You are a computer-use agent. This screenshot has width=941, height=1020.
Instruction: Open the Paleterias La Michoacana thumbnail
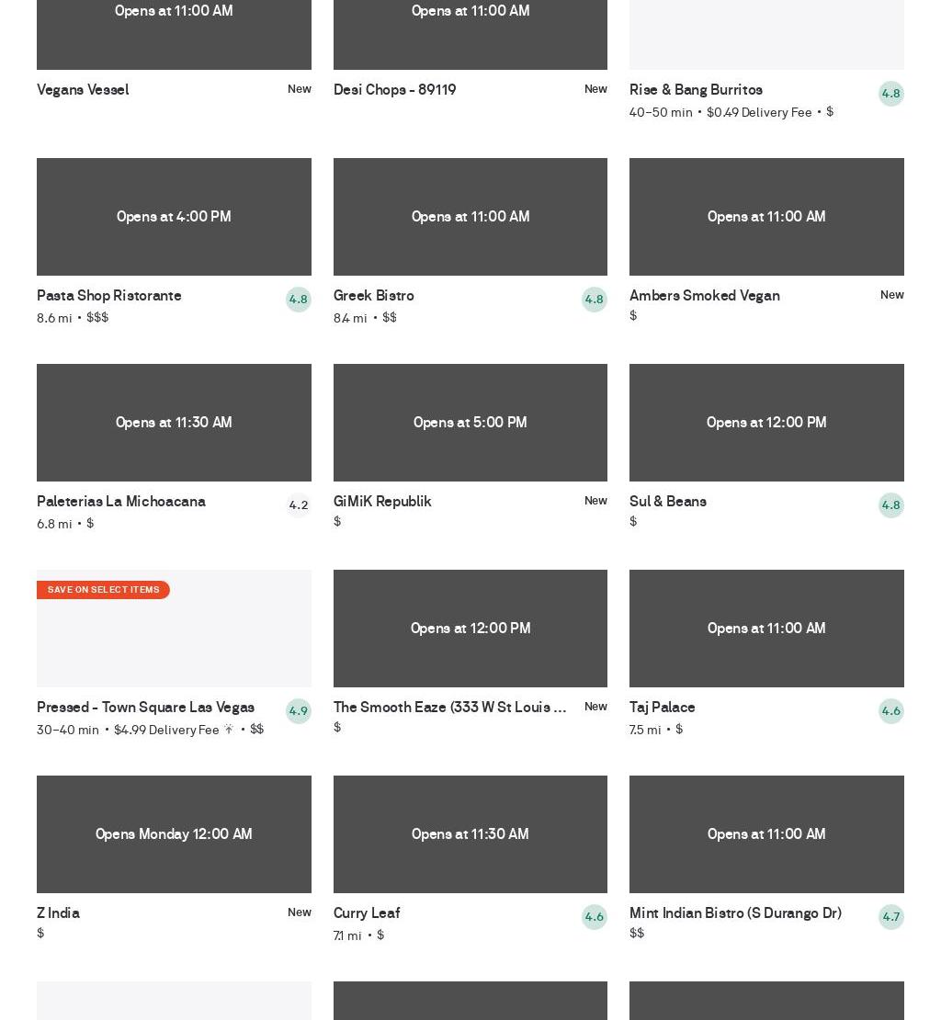[x=174, y=423]
